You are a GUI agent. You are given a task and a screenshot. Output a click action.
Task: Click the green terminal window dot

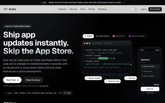[89, 44]
